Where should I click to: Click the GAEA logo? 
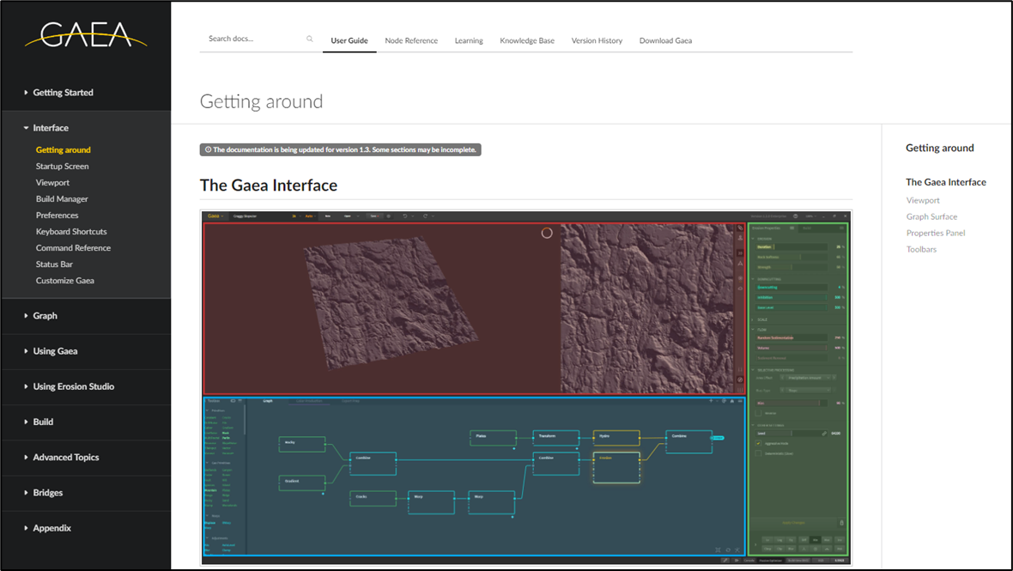pyautogui.click(x=86, y=35)
